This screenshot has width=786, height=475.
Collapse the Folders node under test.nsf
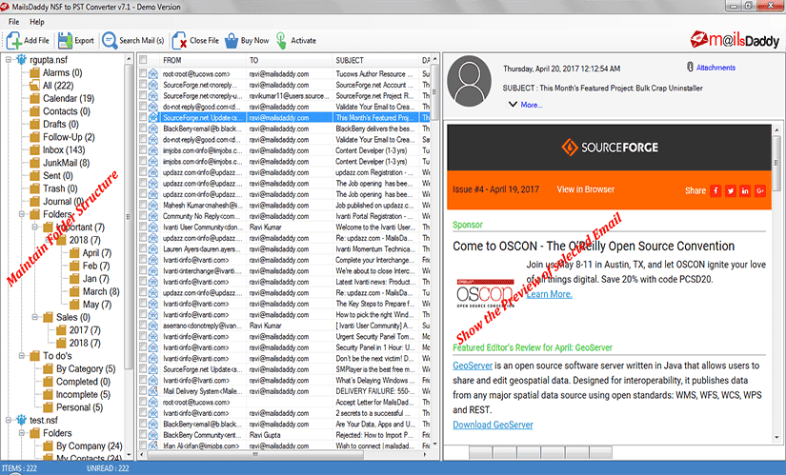tap(22, 433)
